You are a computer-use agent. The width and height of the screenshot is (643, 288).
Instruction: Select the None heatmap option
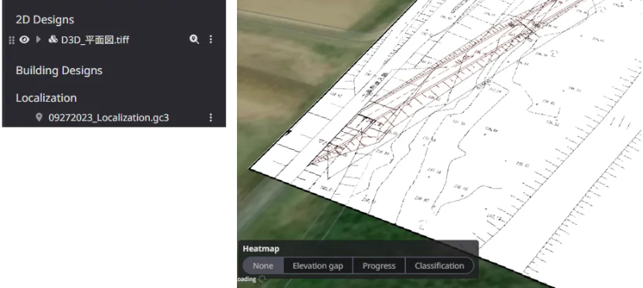(263, 266)
